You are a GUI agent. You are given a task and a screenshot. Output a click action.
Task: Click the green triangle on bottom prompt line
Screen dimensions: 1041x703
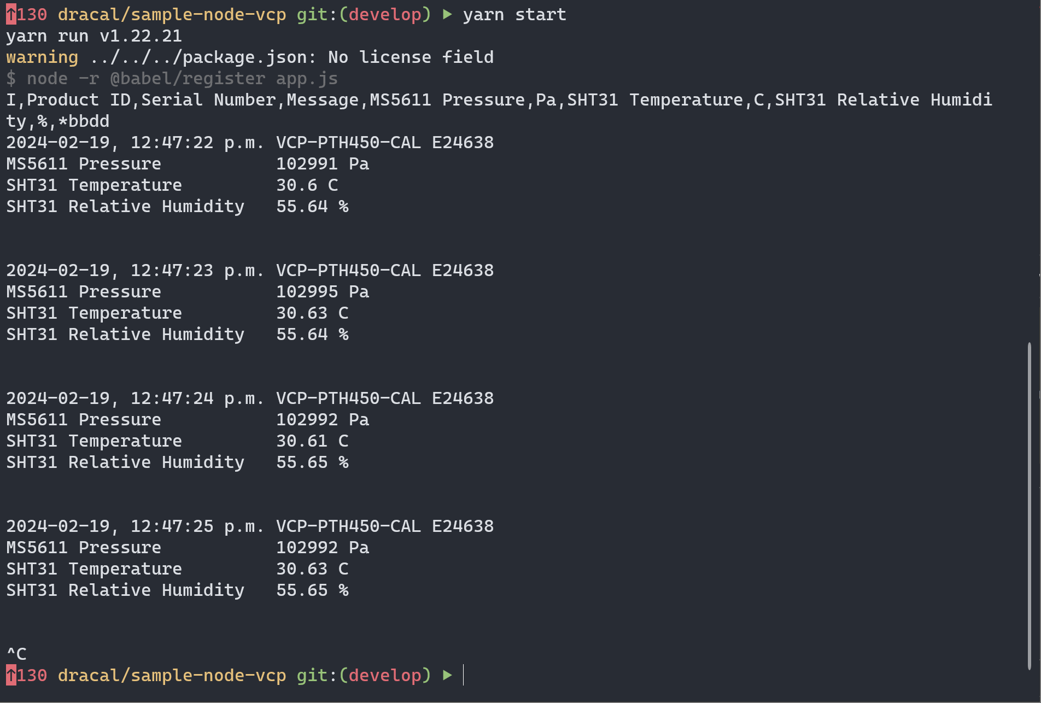(447, 676)
